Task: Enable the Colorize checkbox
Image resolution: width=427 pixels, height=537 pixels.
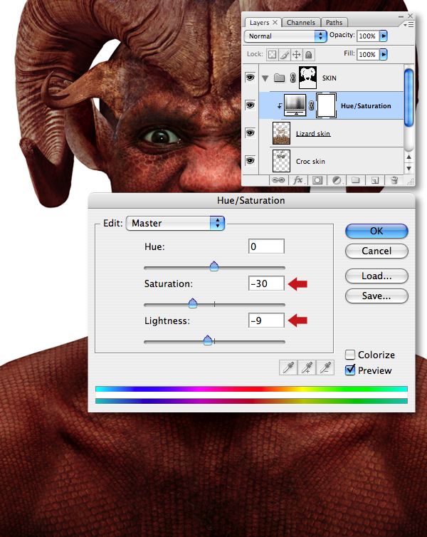Action: click(350, 355)
